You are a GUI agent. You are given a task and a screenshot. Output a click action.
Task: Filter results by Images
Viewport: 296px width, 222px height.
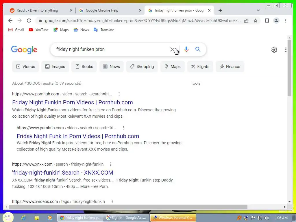[55, 66]
